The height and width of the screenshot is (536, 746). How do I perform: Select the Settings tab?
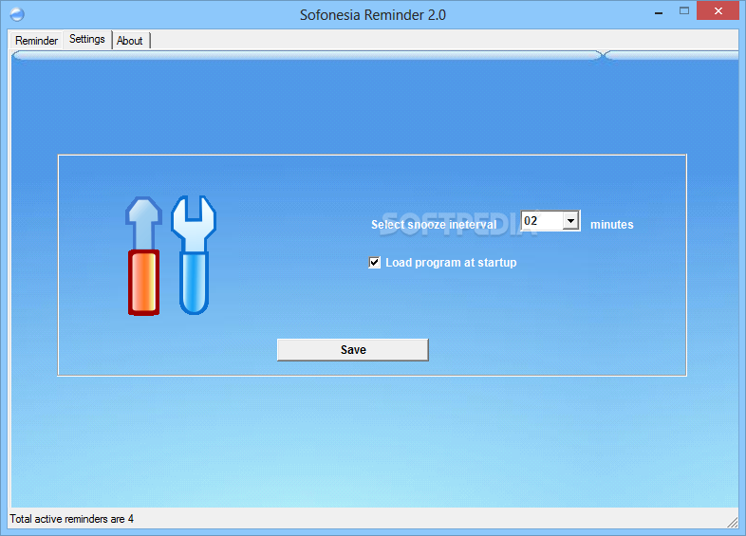87,39
